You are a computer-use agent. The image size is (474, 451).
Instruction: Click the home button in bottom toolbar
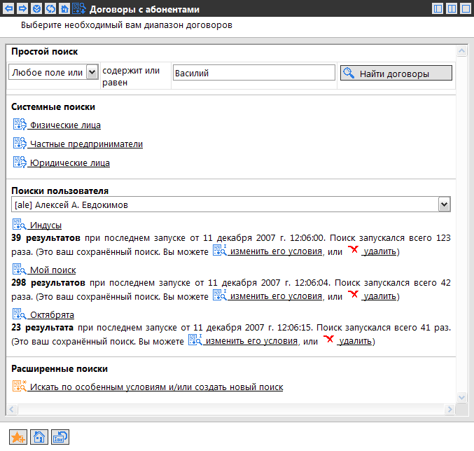40,437
